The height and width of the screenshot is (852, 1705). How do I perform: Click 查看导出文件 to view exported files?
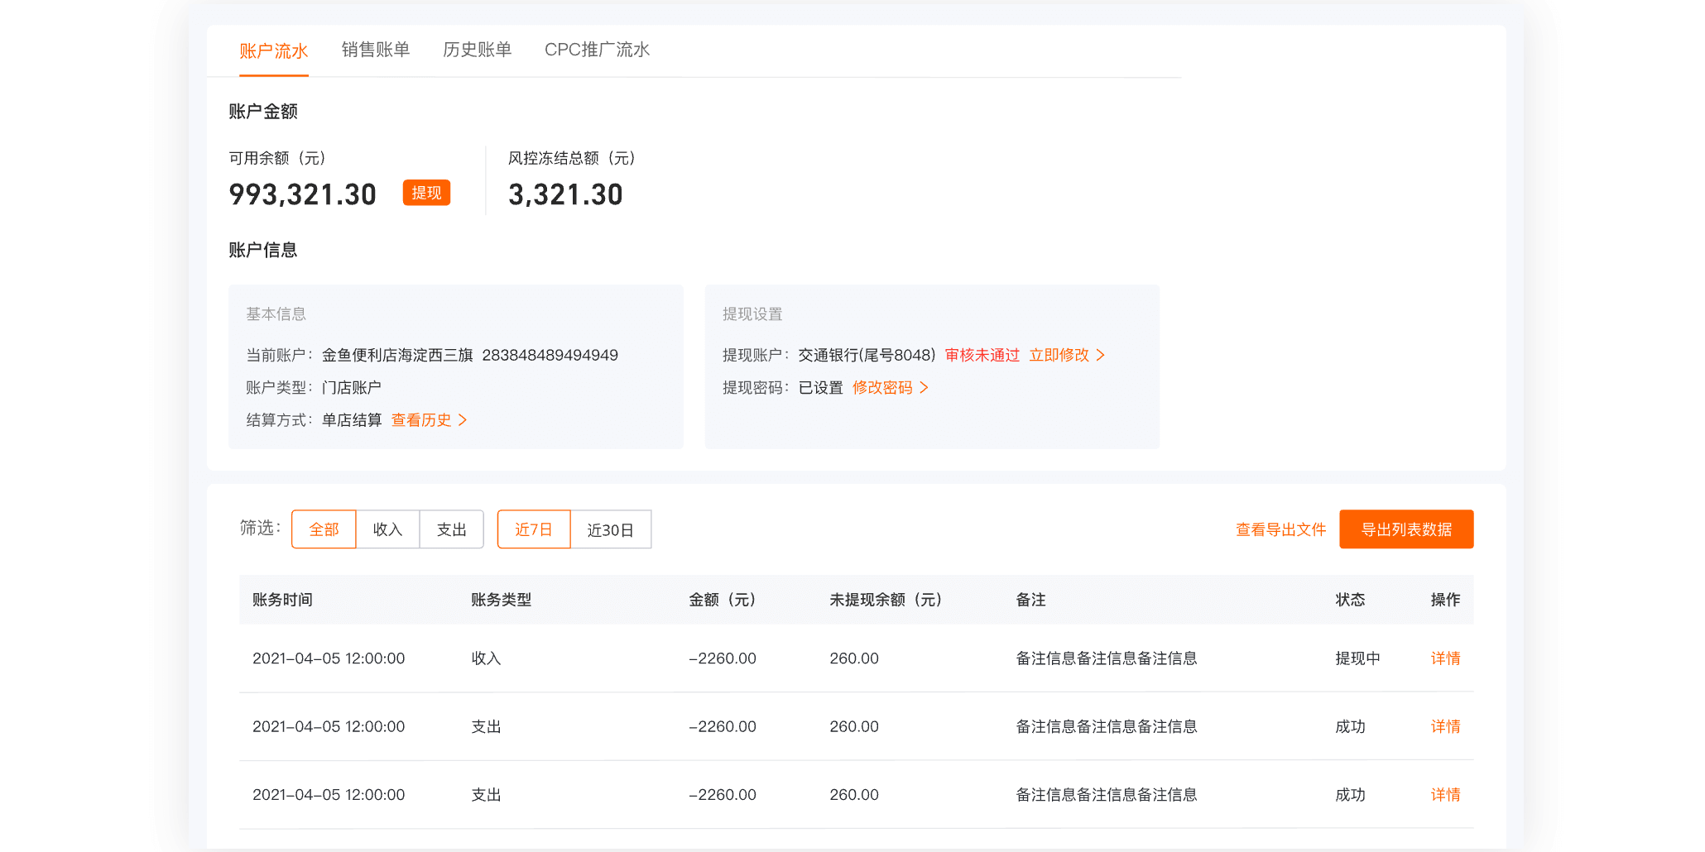pyautogui.click(x=1280, y=529)
